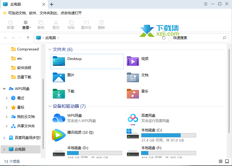The image size is (232, 166).
Task: Select the 文档 documents folder
Action: [x=138, y=77]
